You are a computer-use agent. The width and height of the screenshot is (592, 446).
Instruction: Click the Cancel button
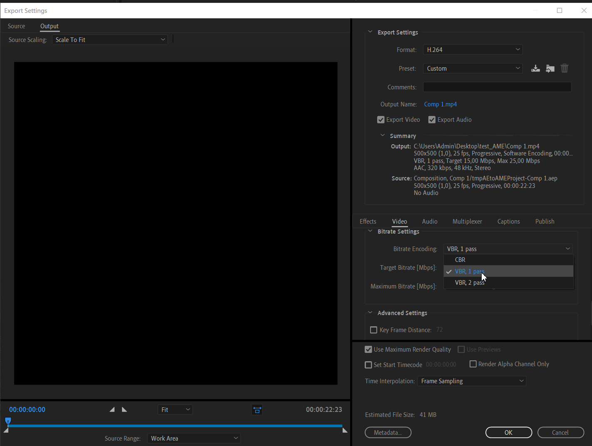click(560, 433)
